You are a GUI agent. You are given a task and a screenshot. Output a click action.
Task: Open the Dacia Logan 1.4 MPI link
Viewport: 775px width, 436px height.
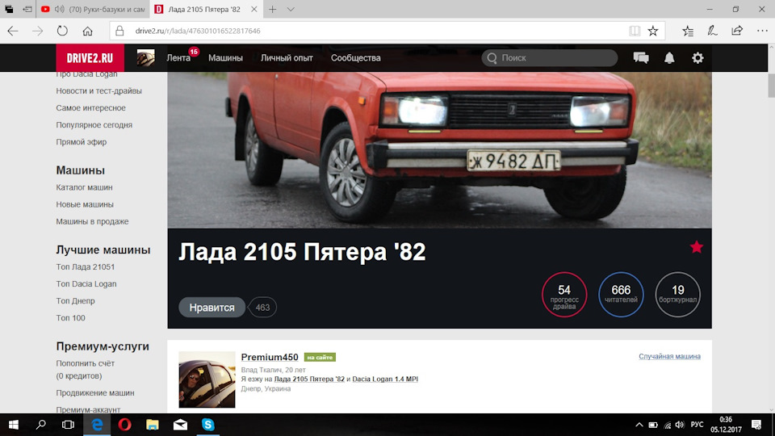click(385, 379)
